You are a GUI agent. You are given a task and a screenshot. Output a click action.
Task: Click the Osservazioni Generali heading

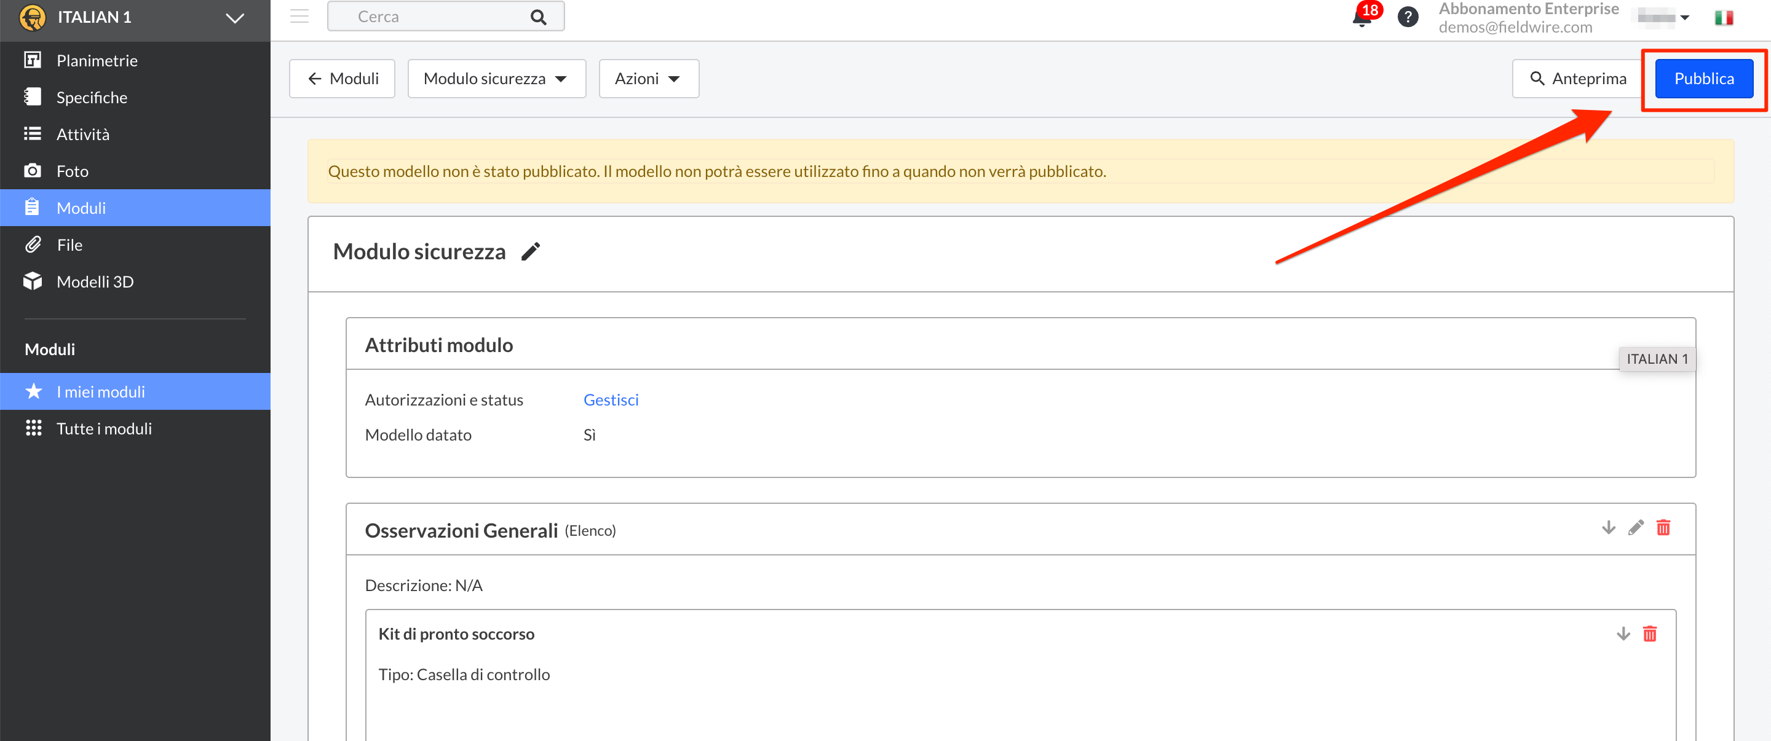point(461,530)
